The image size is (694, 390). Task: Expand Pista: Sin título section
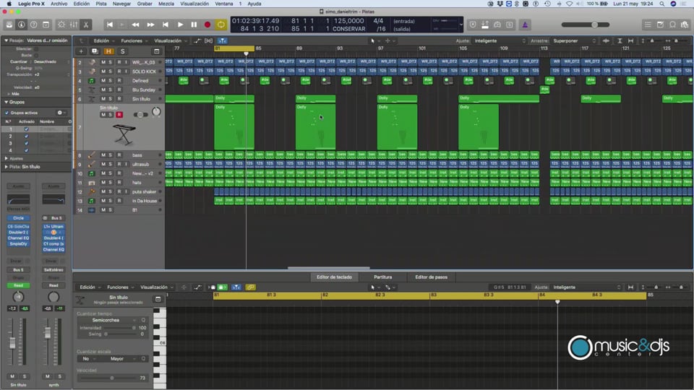7,167
